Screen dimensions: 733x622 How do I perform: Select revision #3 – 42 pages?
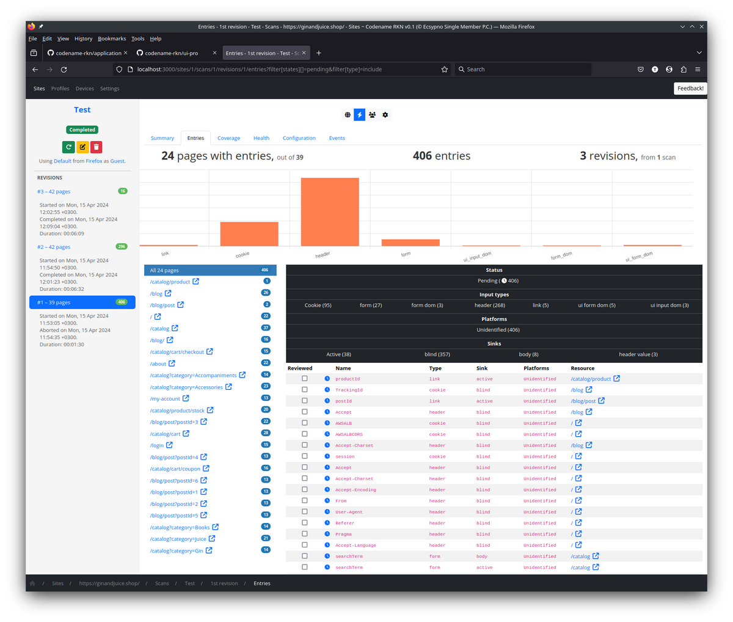54,191
